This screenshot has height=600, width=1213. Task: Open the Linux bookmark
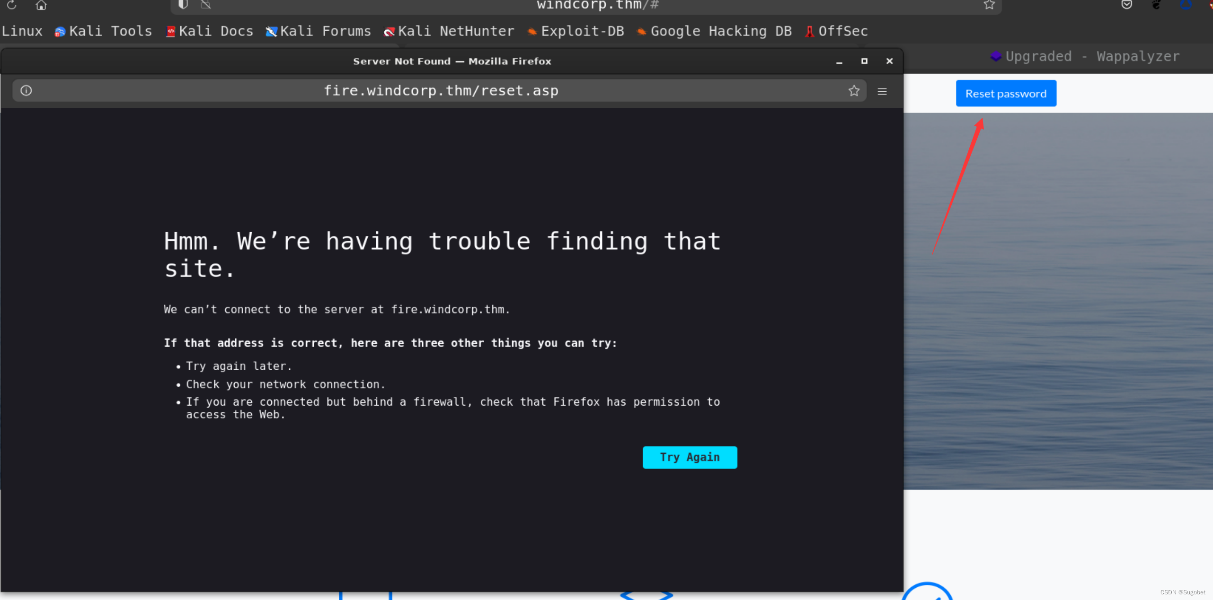click(x=22, y=31)
